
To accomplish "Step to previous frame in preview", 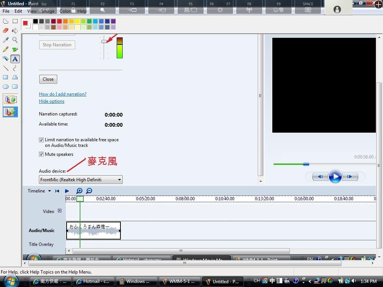I will [x=320, y=176].
